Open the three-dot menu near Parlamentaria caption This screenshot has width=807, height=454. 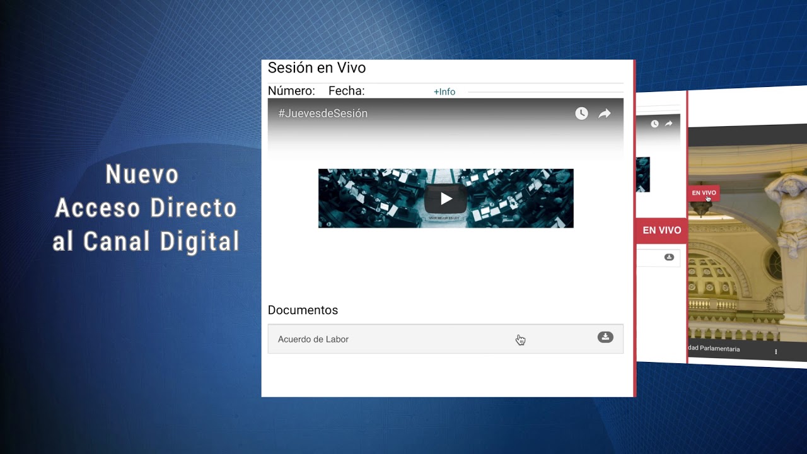tap(776, 352)
